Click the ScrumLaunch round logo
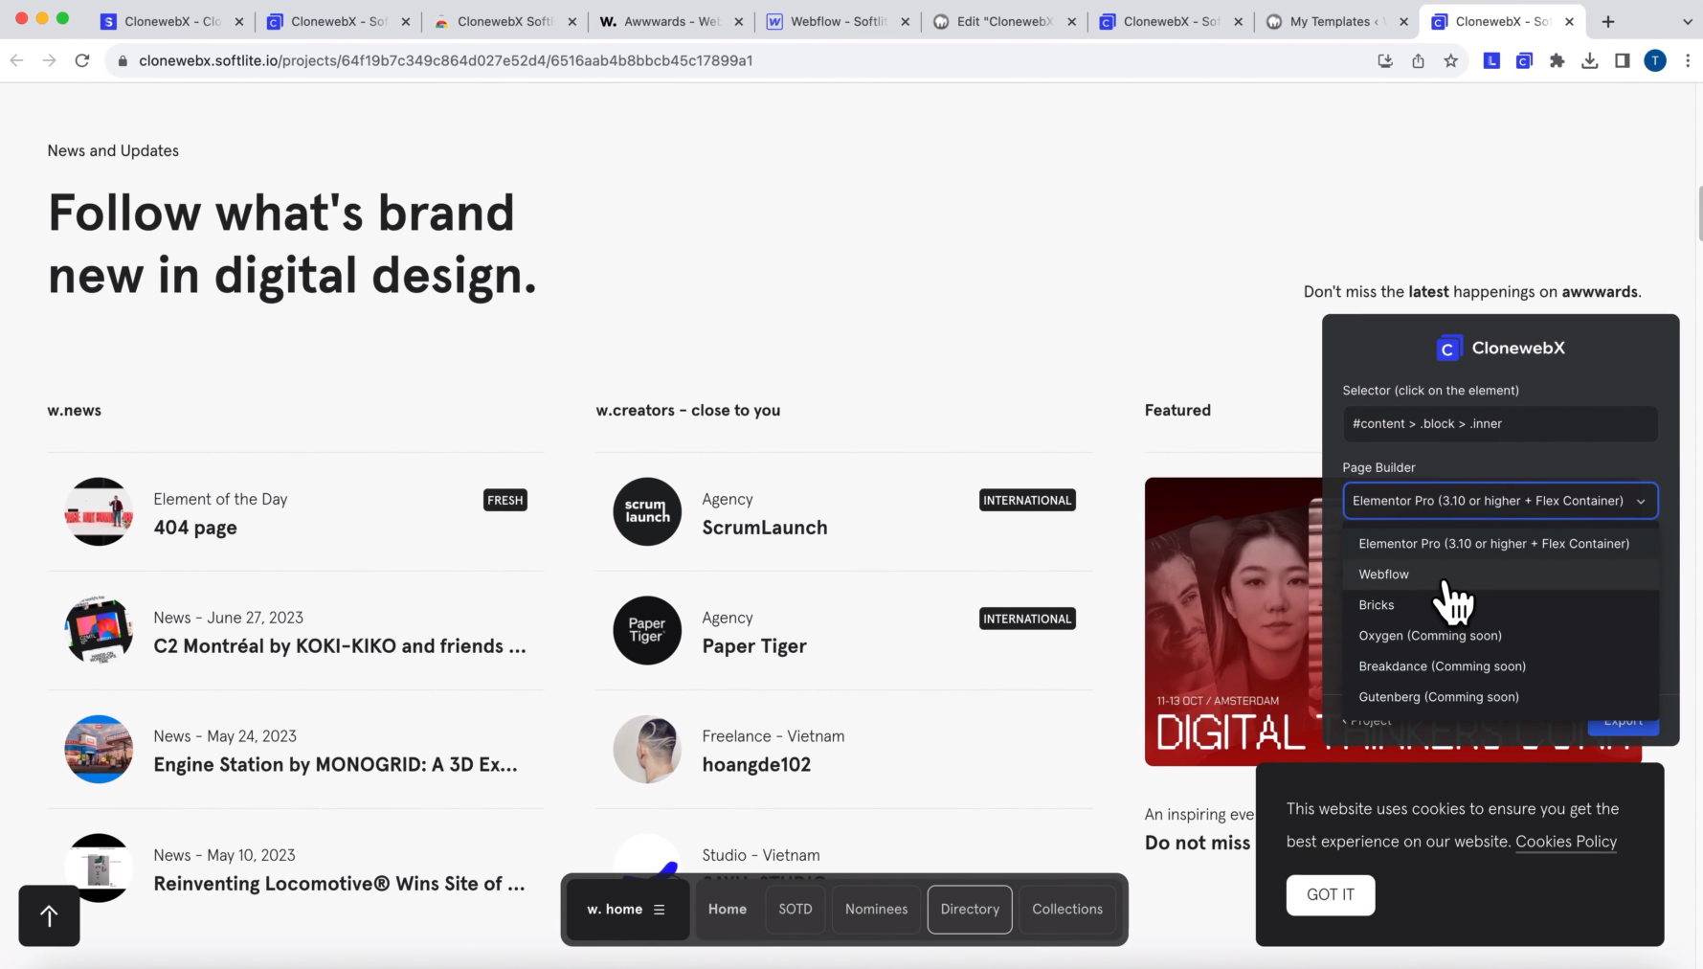Screen dimensions: 1703x969 647,511
